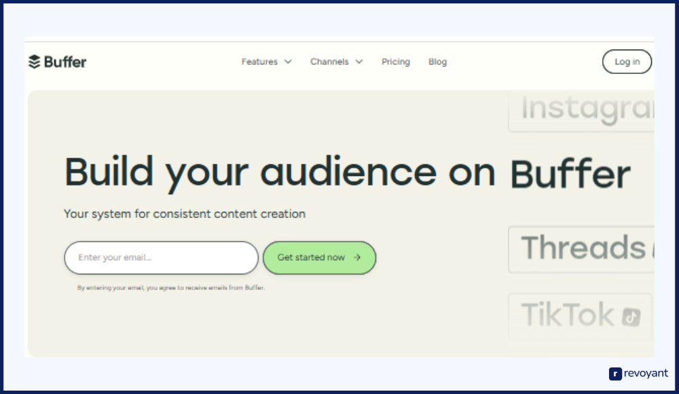Open the Channels menu
The height and width of the screenshot is (394, 679).
329,62
